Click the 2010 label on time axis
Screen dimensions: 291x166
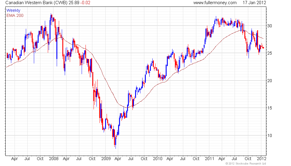158,159
